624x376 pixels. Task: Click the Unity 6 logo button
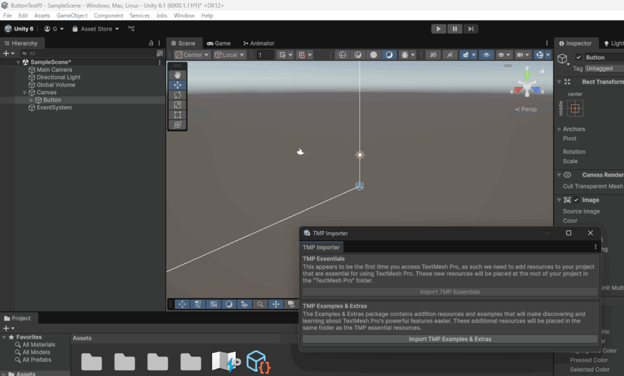(19, 29)
